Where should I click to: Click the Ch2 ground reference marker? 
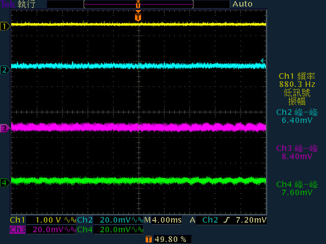pos(5,70)
